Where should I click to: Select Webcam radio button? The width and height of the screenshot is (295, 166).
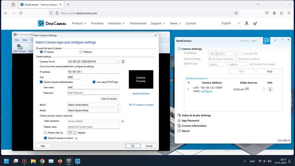pyautogui.click(x=81, y=52)
